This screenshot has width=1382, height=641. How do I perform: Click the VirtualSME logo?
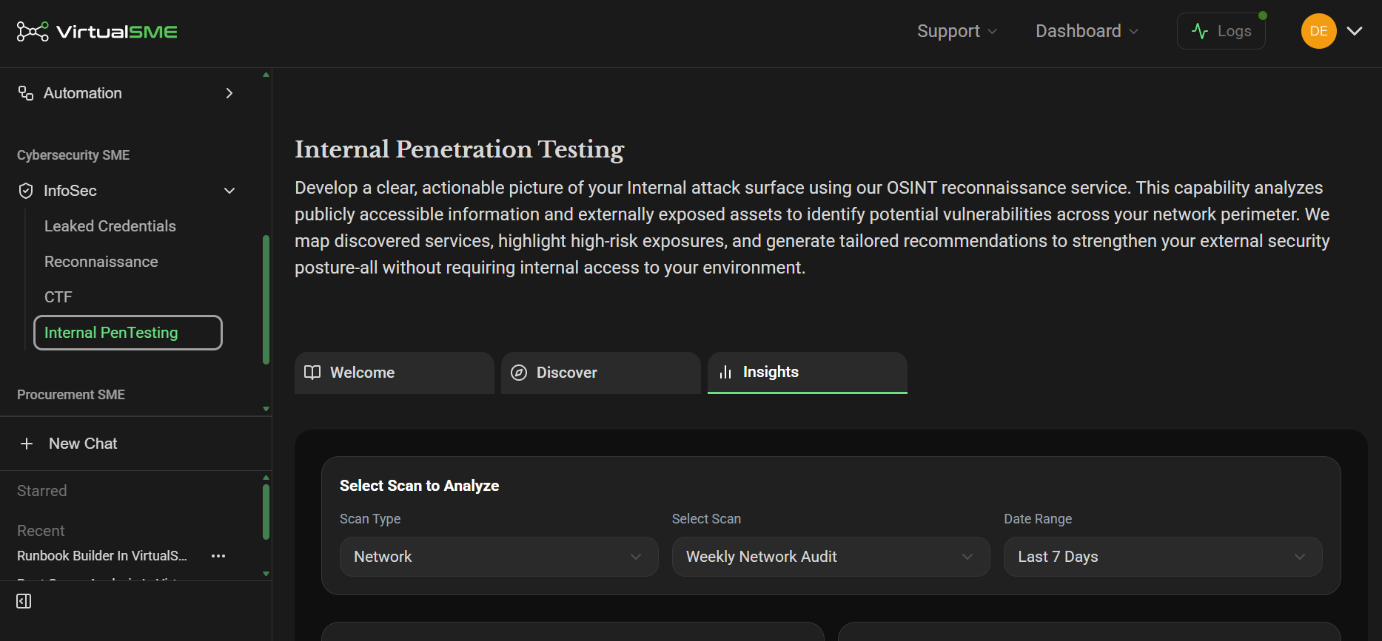tap(97, 31)
